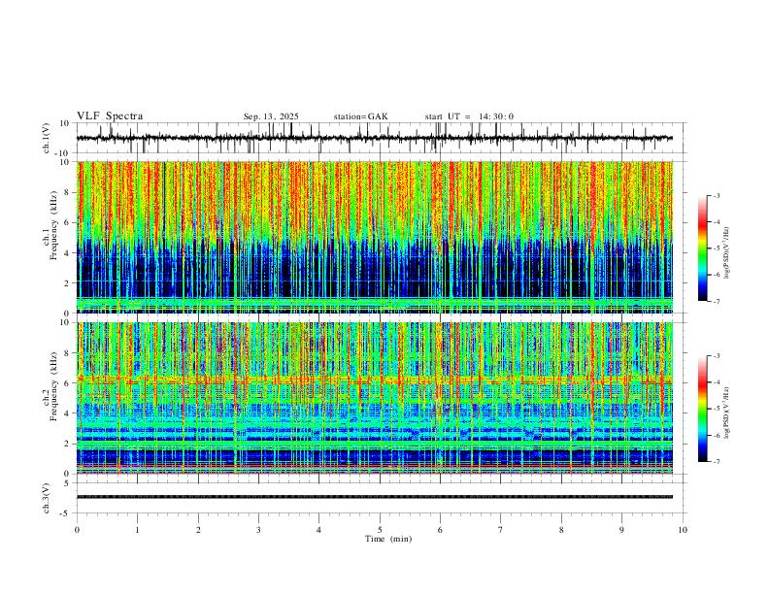Click the "VLF Spectra" plot title
The height and width of the screenshot is (594, 769).
coord(110,116)
